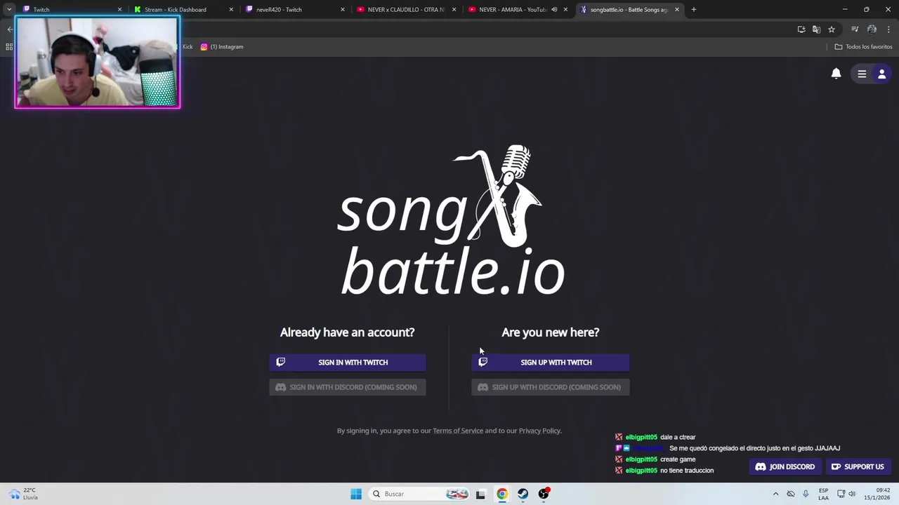Open the Chrome profile avatar
Image resolution: width=899 pixels, height=505 pixels.
[x=872, y=29]
